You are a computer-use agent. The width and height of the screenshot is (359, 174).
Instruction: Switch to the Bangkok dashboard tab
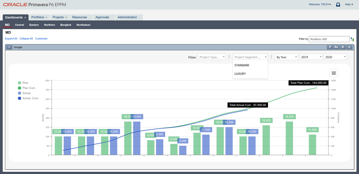(66, 25)
